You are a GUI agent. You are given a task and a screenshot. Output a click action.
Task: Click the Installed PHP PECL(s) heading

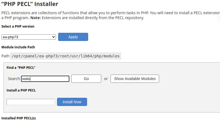coord(19,118)
